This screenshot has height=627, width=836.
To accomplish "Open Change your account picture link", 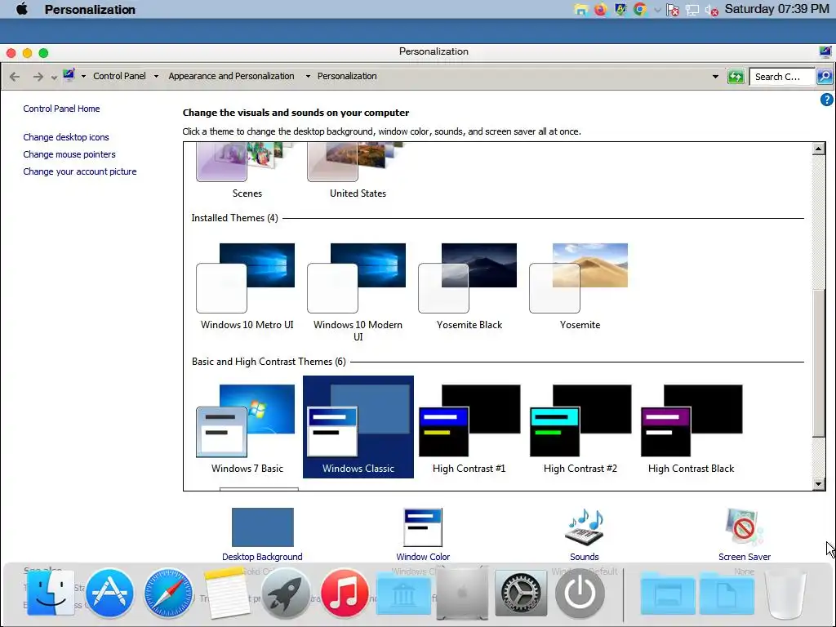I will pyautogui.click(x=80, y=171).
